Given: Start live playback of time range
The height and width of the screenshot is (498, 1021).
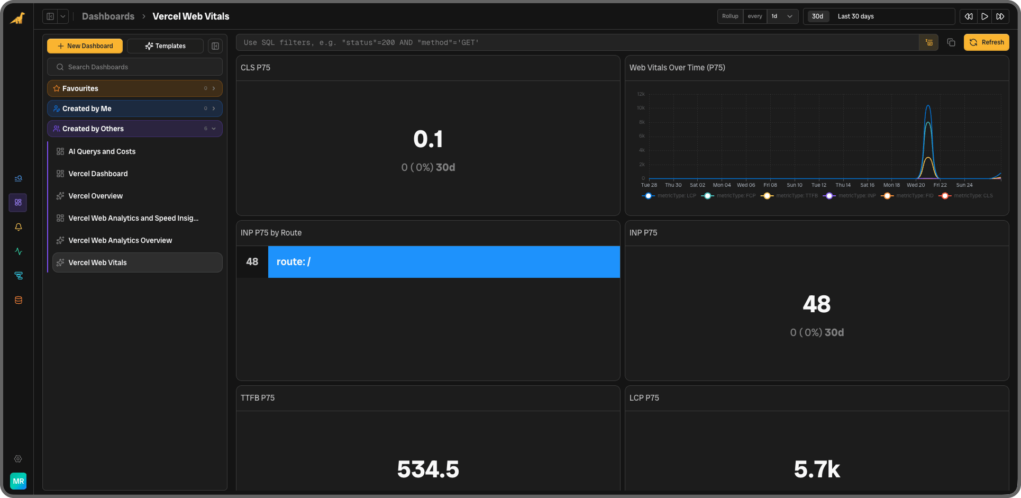Looking at the screenshot, I should click(984, 16).
